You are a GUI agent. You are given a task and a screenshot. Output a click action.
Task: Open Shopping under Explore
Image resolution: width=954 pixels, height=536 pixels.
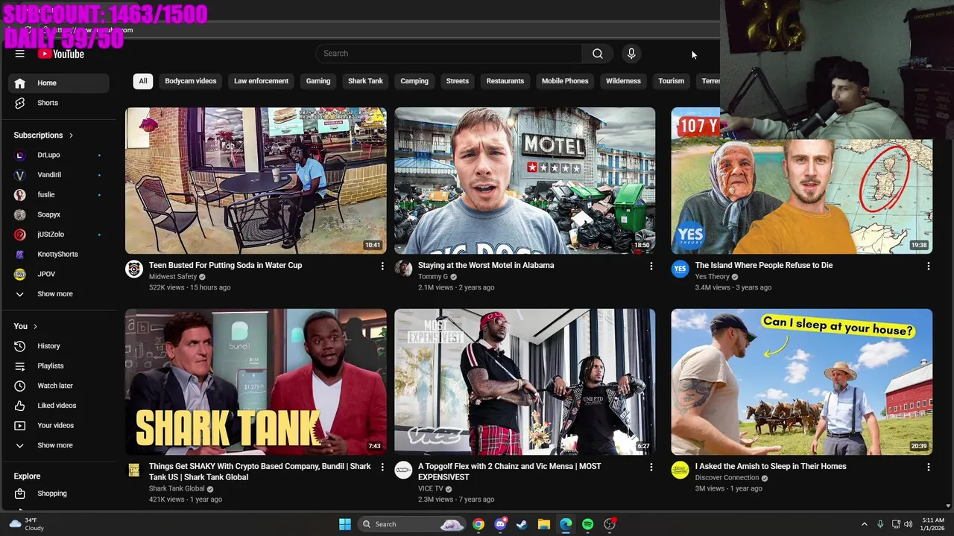click(59, 494)
